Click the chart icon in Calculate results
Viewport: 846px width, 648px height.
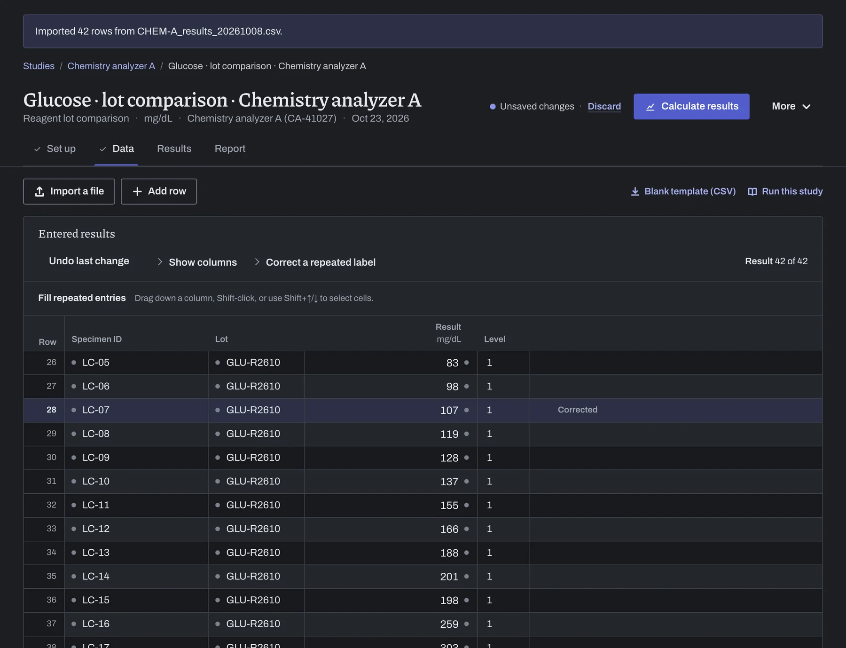(x=650, y=107)
